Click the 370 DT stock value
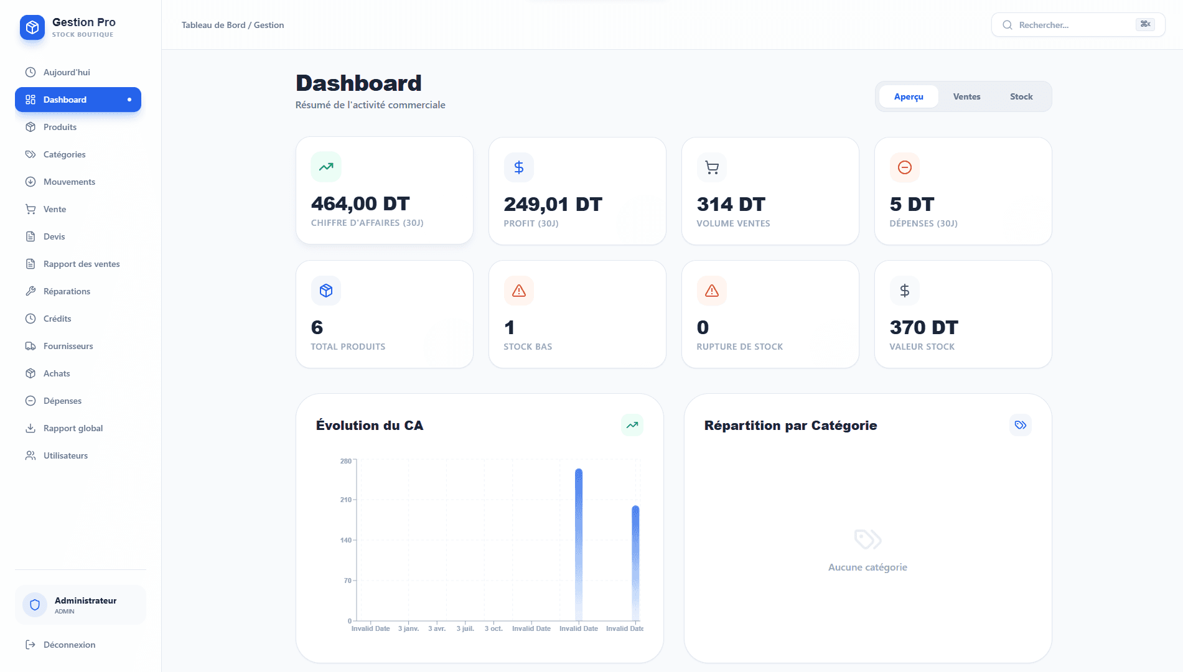 pyautogui.click(x=923, y=327)
